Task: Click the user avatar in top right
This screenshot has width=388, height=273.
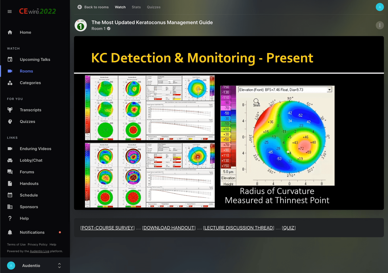Action: [x=380, y=7]
